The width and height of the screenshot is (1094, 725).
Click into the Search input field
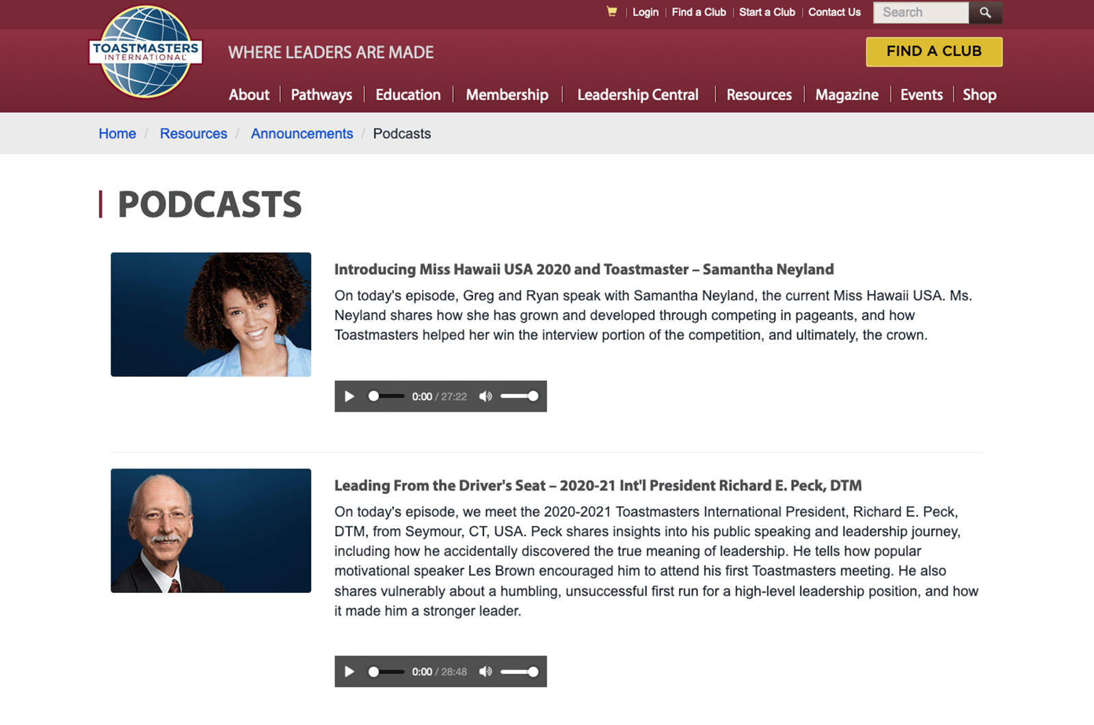coord(920,12)
